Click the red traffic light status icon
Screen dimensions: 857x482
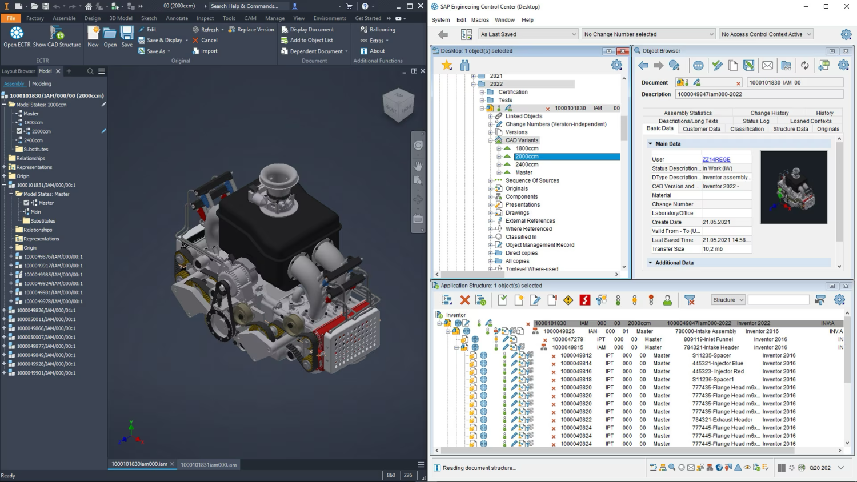(x=651, y=300)
